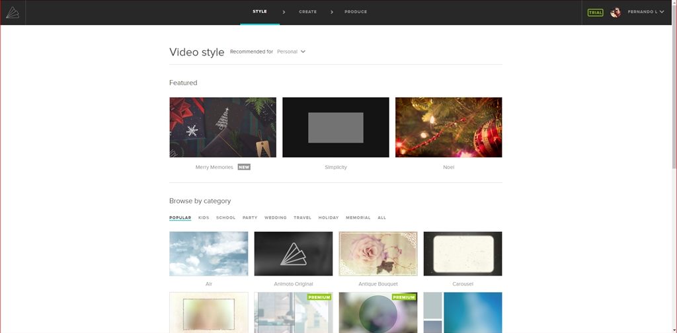Choose the Simplicity featured thumbnail
The height and width of the screenshot is (333, 677).
click(335, 128)
